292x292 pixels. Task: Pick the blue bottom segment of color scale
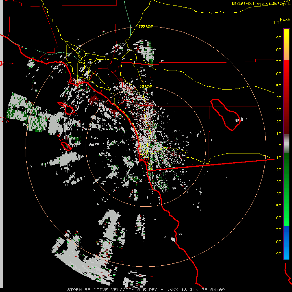286,243
